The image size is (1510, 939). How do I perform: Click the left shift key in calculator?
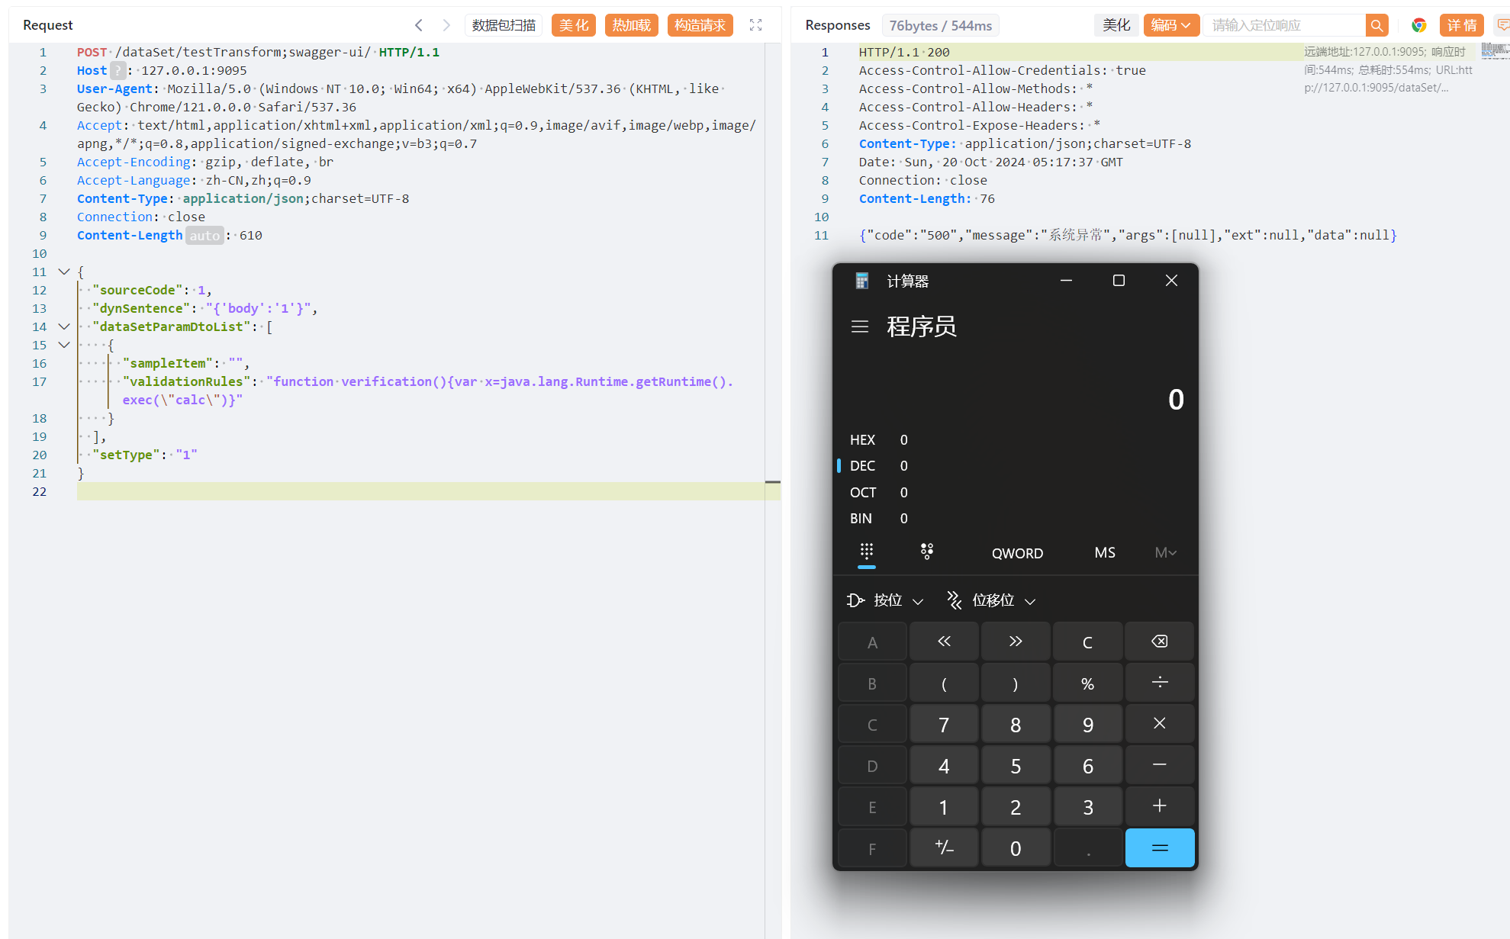[944, 642]
